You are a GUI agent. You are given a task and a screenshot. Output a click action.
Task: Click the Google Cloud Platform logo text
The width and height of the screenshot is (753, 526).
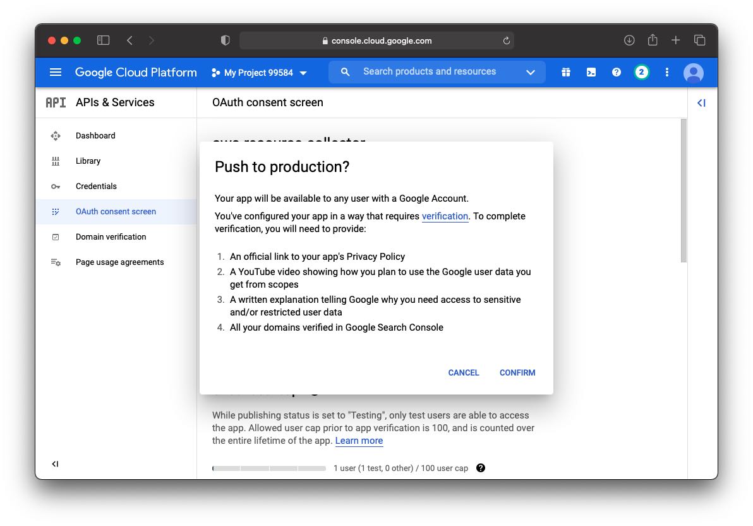pyautogui.click(x=136, y=72)
